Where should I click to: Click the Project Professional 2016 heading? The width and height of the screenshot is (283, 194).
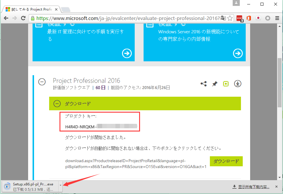[x=86, y=80]
